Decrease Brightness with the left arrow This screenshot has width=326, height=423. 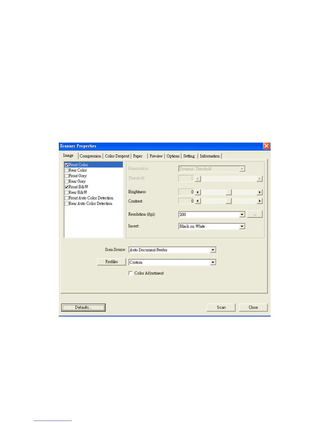[x=198, y=192]
